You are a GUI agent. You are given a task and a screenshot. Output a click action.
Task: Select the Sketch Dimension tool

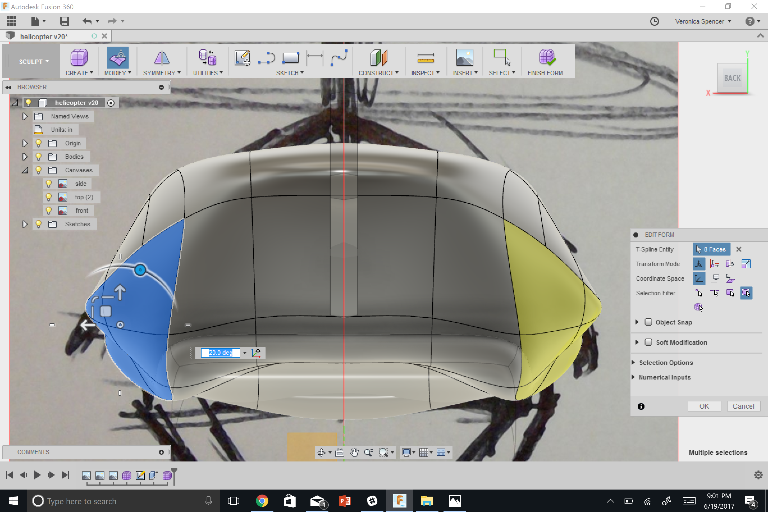click(315, 58)
